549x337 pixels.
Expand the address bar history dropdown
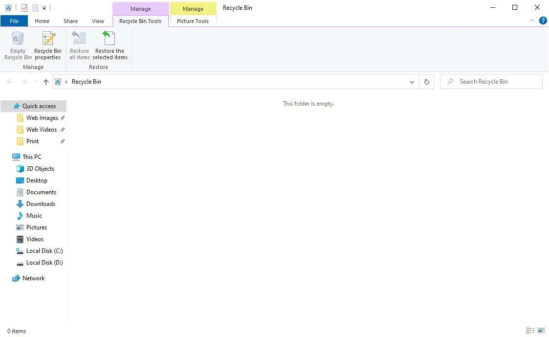pos(412,82)
